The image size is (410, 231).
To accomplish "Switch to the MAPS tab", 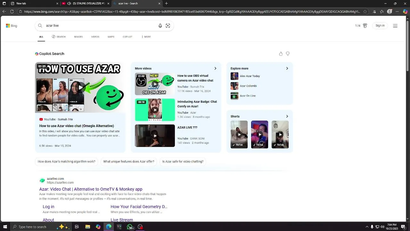I will (x=111, y=37).
